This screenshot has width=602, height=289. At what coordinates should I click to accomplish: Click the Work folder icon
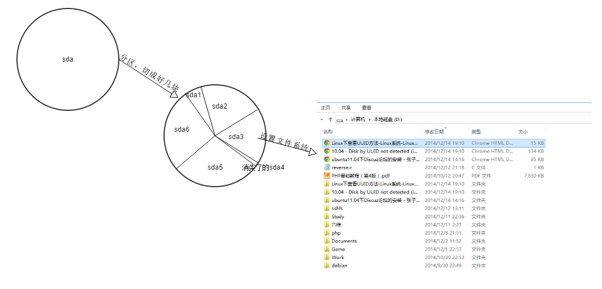(326, 257)
